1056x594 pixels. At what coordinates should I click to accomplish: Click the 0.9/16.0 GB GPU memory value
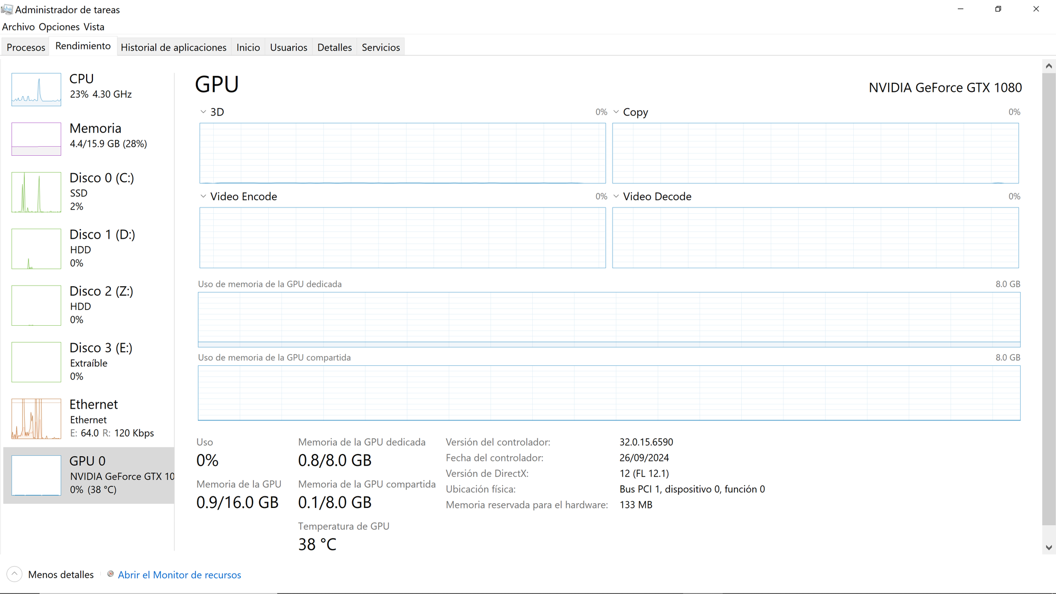tap(237, 502)
